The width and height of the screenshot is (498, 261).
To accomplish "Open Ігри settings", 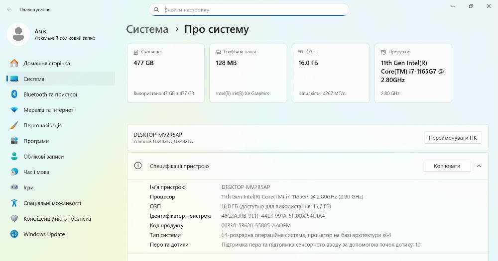I will 61,187.
